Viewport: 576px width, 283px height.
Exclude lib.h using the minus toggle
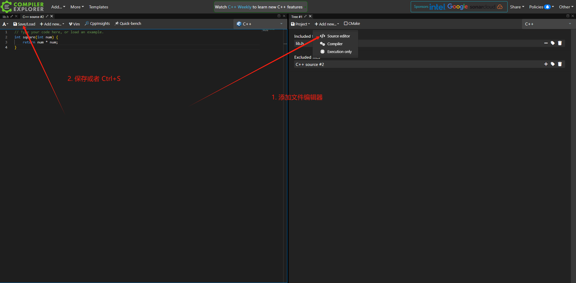click(x=546, y=43)
